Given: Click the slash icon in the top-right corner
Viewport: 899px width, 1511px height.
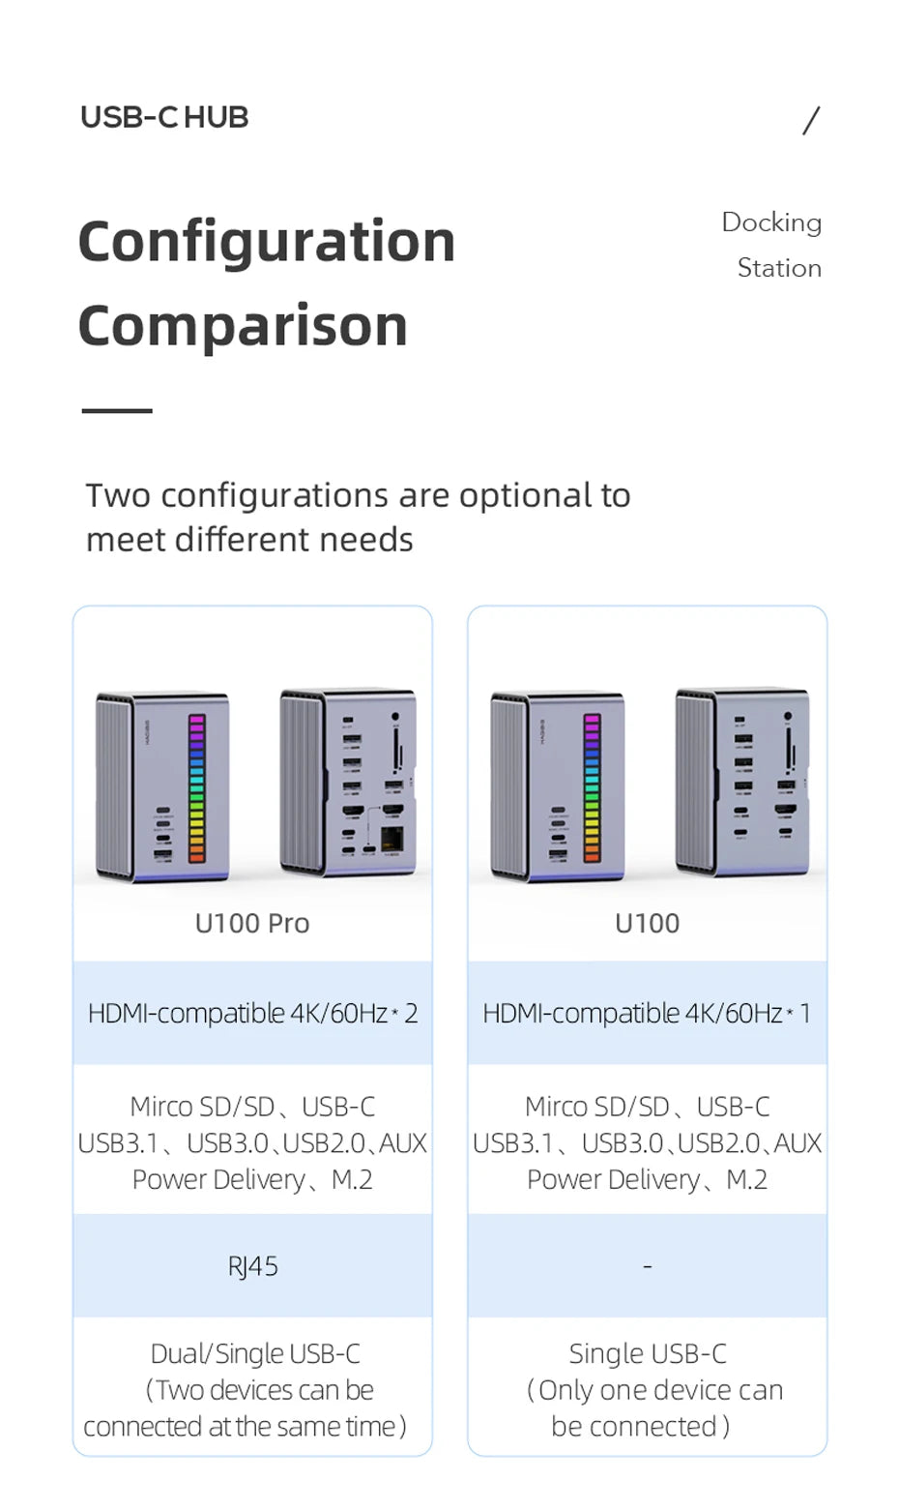Looking at the screenshot, I should click(x=811, y=121).
